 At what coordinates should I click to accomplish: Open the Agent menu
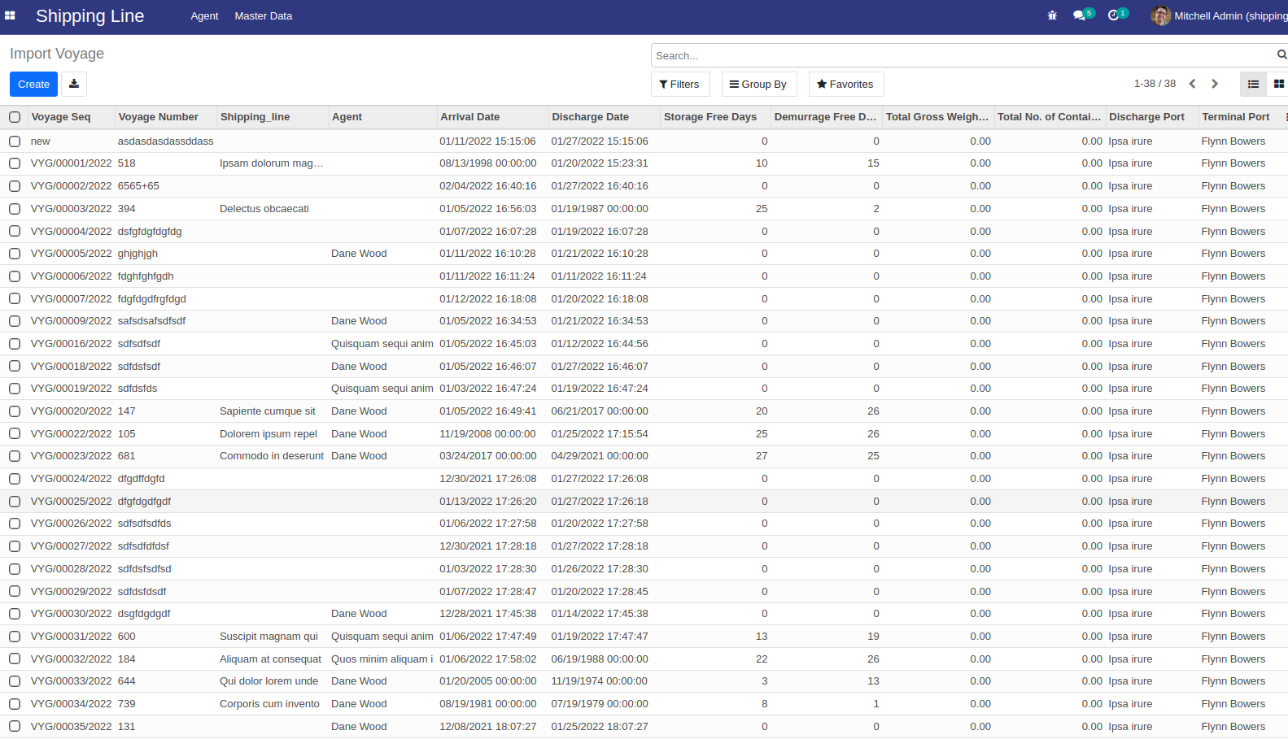[x=204, y=16]
